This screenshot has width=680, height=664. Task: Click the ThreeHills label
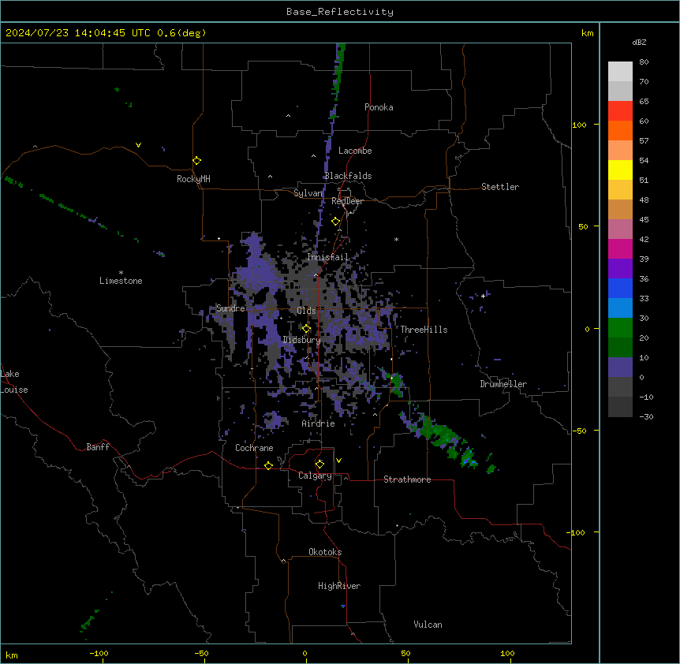coord(424,330)
